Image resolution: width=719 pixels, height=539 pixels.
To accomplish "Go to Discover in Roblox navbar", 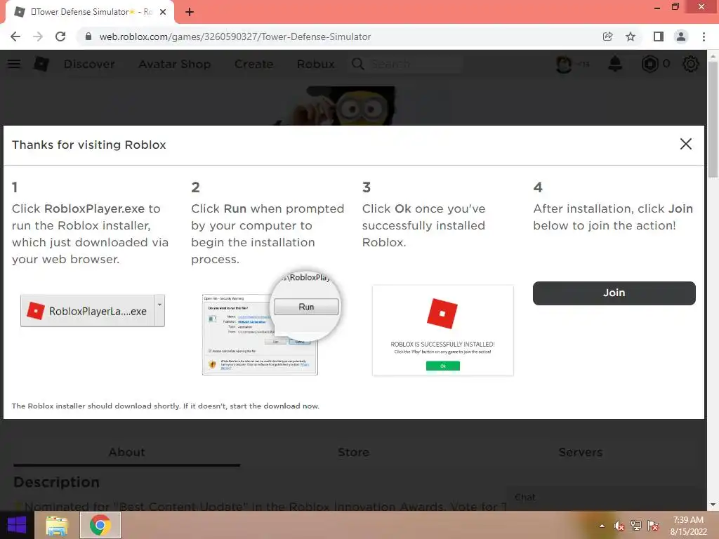I will click(x=89, y=64).
